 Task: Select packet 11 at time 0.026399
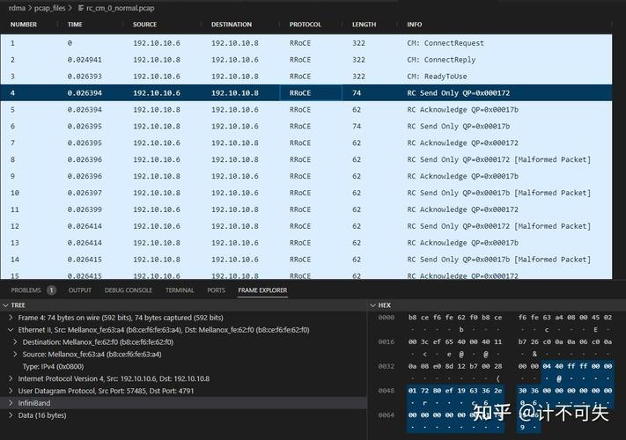pos(306,209)
